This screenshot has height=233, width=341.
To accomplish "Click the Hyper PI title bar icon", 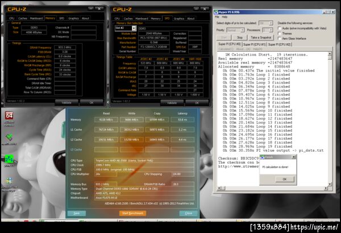I will point(216,12).
